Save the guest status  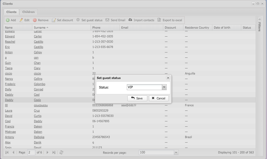[x=137, y=98]
